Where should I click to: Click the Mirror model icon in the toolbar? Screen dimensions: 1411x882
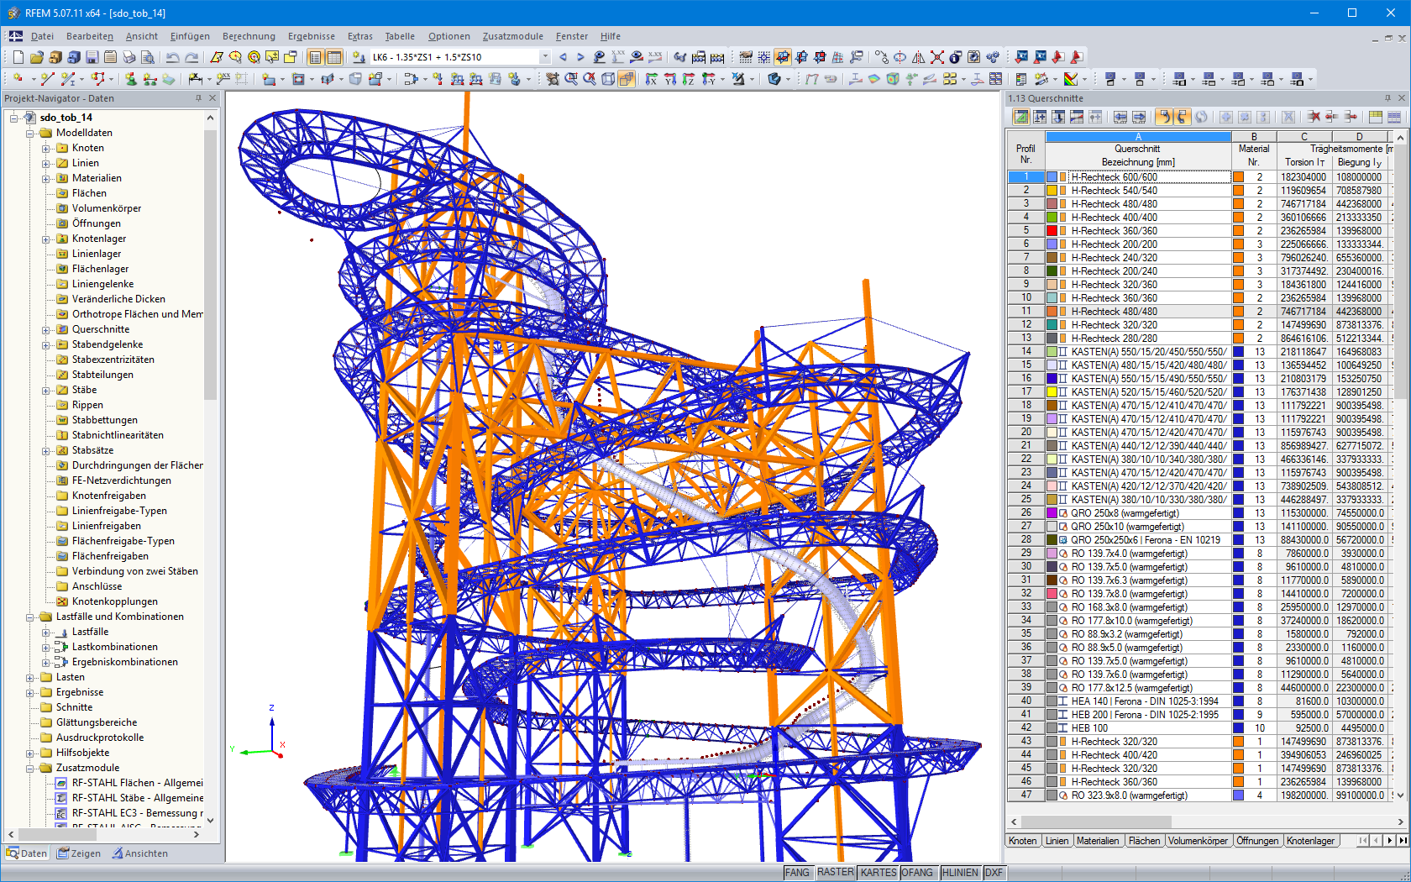920,57
